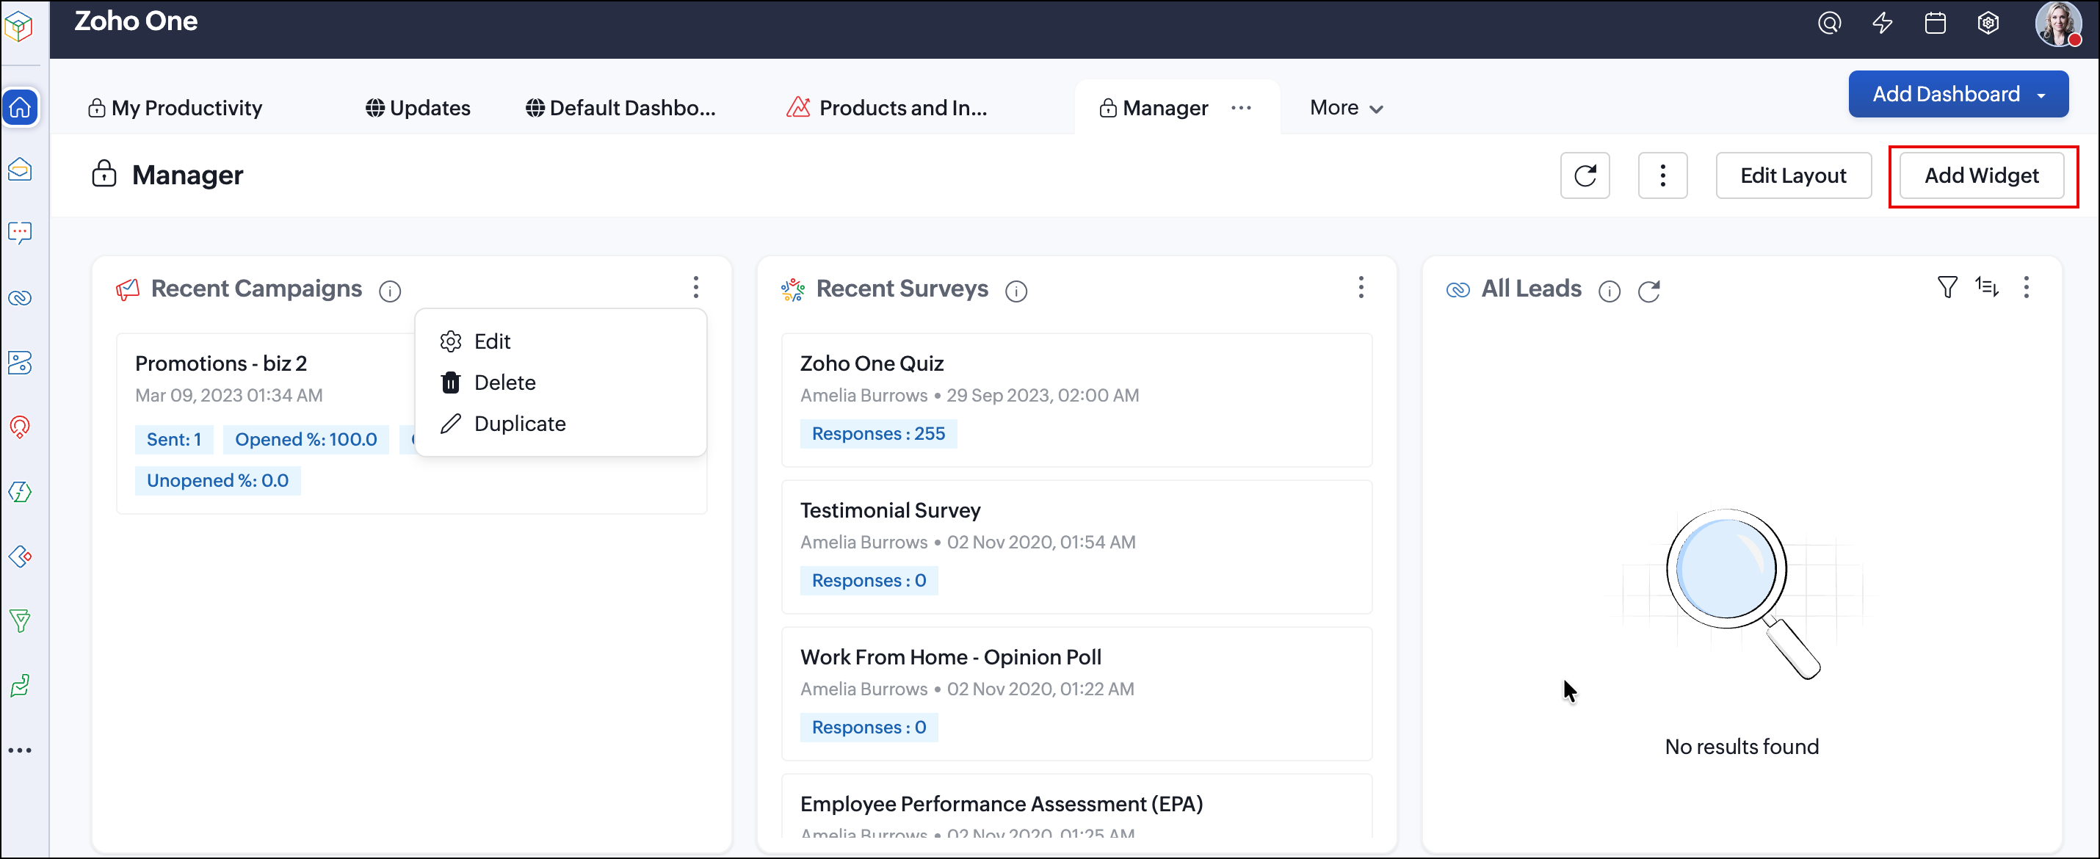Click the Unopened %: 0.0 badge
Viewport: 2100px width, 859px height.
coord(217,481)
